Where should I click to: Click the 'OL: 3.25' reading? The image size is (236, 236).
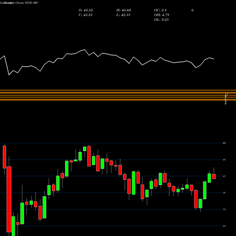point(161,20)
